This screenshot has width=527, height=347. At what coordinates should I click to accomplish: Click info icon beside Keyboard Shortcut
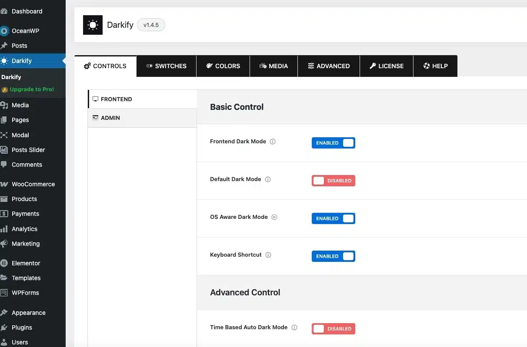(x=268, y=255)
